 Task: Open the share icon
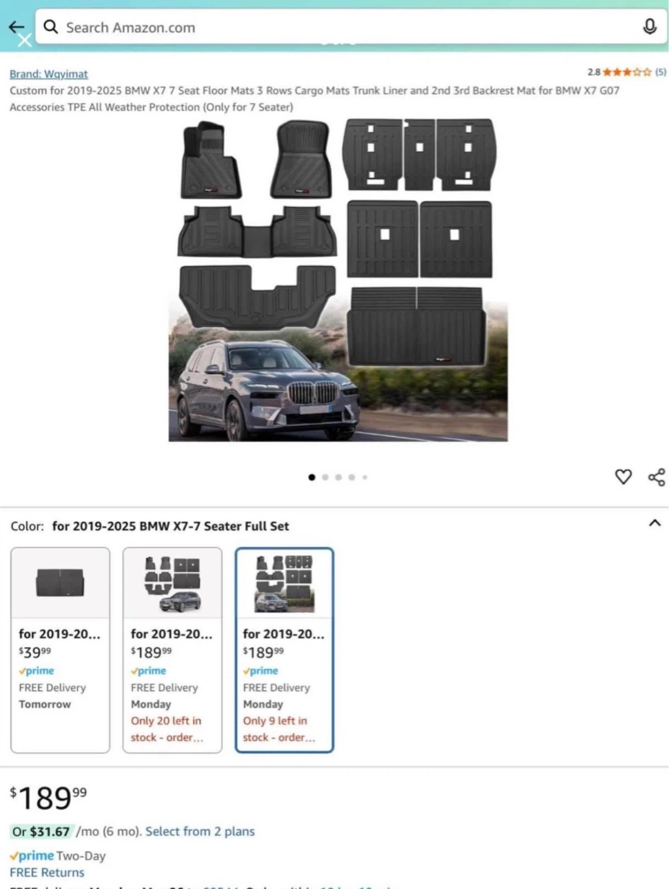point(657,477)
